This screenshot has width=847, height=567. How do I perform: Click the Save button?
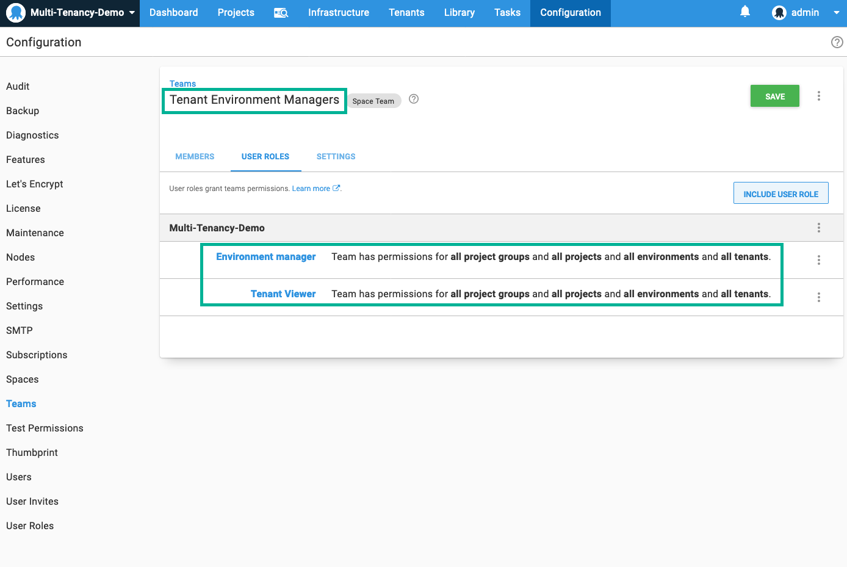click(x=774, y=96)
